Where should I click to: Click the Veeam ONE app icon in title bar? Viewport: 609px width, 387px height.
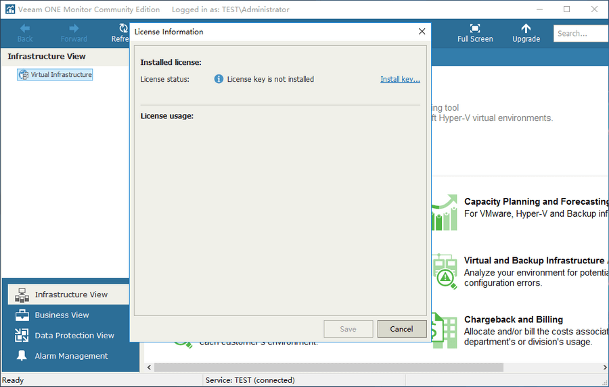tap(9, 9)
